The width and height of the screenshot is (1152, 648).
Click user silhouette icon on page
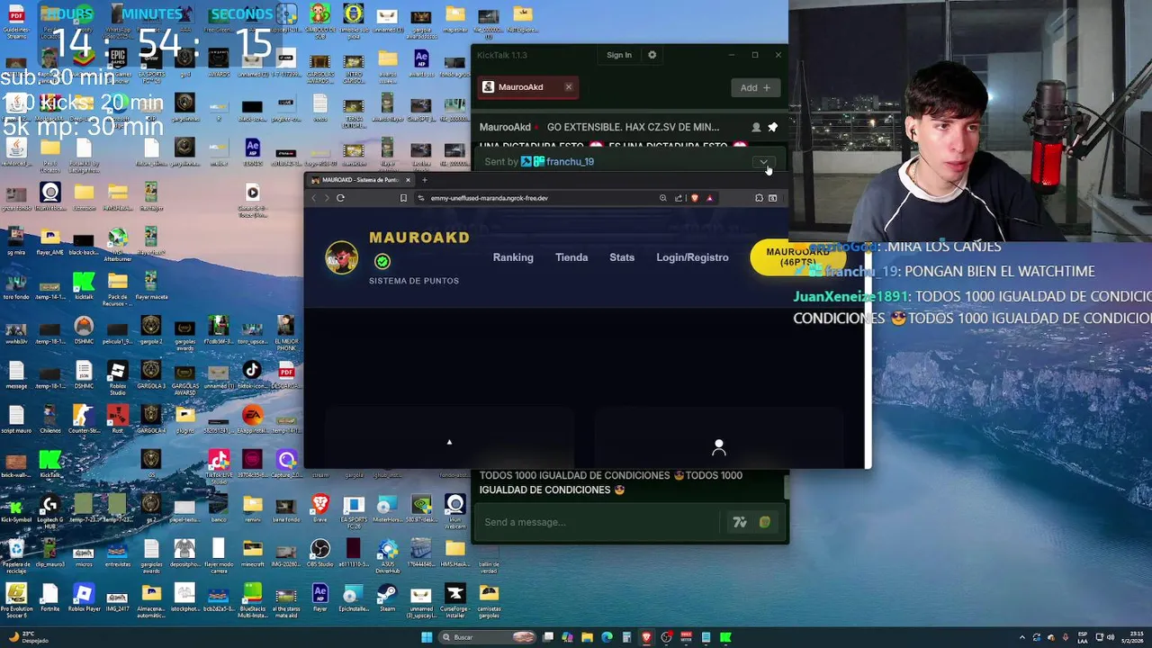point(718,446)
